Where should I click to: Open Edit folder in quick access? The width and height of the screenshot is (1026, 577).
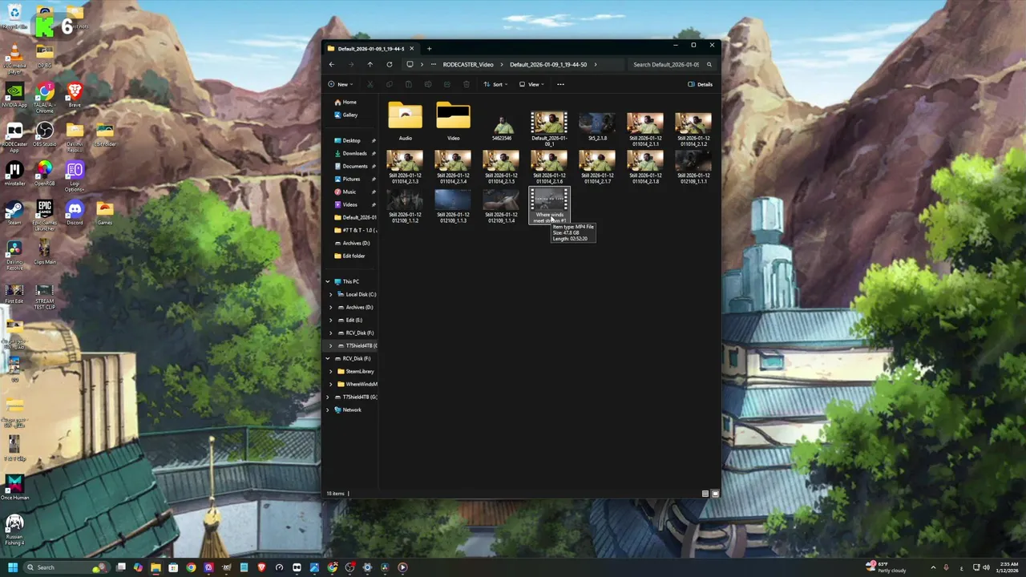pyautogui.click(x=353, y=256)
